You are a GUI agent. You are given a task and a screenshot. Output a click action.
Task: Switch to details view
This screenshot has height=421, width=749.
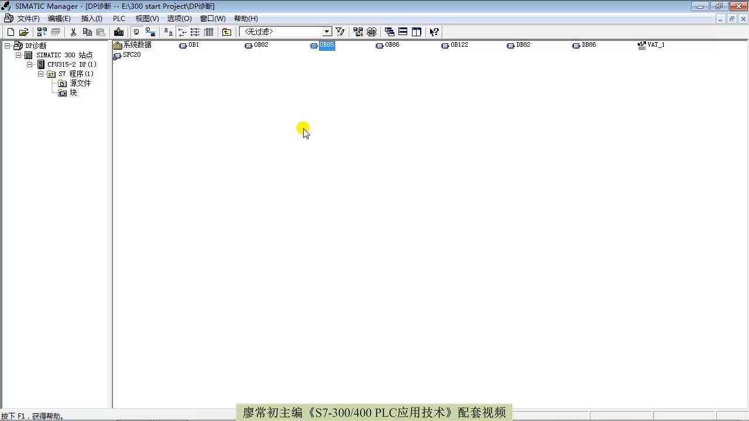pyautogui.click(x=209, y=32)
